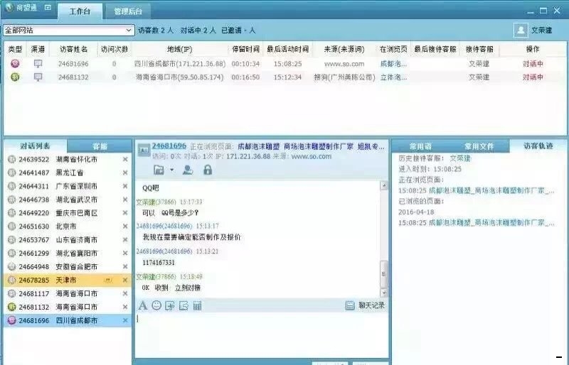Screen dimensions: 569x365
Task: Click the folder icon in chat header
Action: pyautogui.click(x=159, y=170)
